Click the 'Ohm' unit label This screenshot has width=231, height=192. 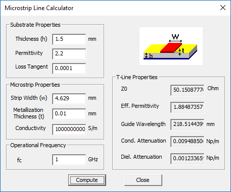pyautogui.click(x=213, y=88)
